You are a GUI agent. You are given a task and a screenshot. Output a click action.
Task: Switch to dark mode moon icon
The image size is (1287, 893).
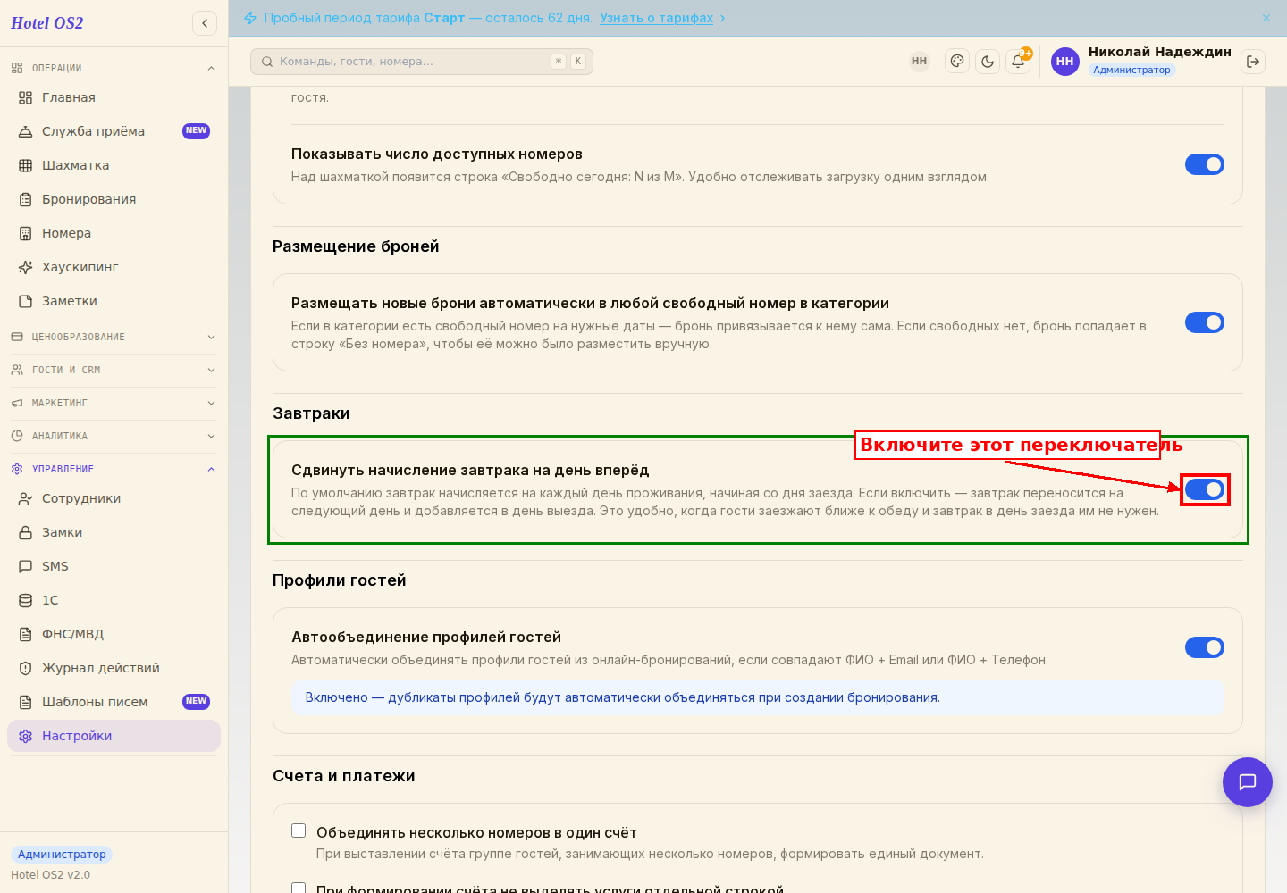pos(988,62)
